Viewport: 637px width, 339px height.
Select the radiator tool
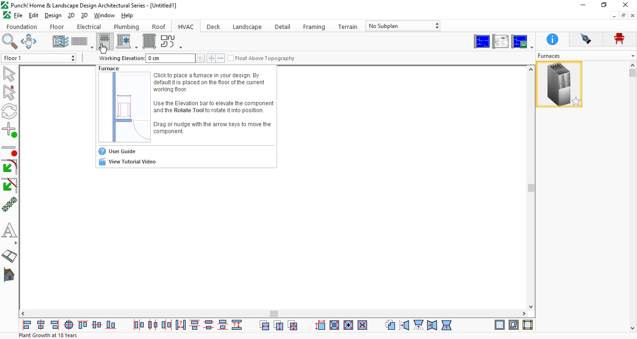(149, 41)
